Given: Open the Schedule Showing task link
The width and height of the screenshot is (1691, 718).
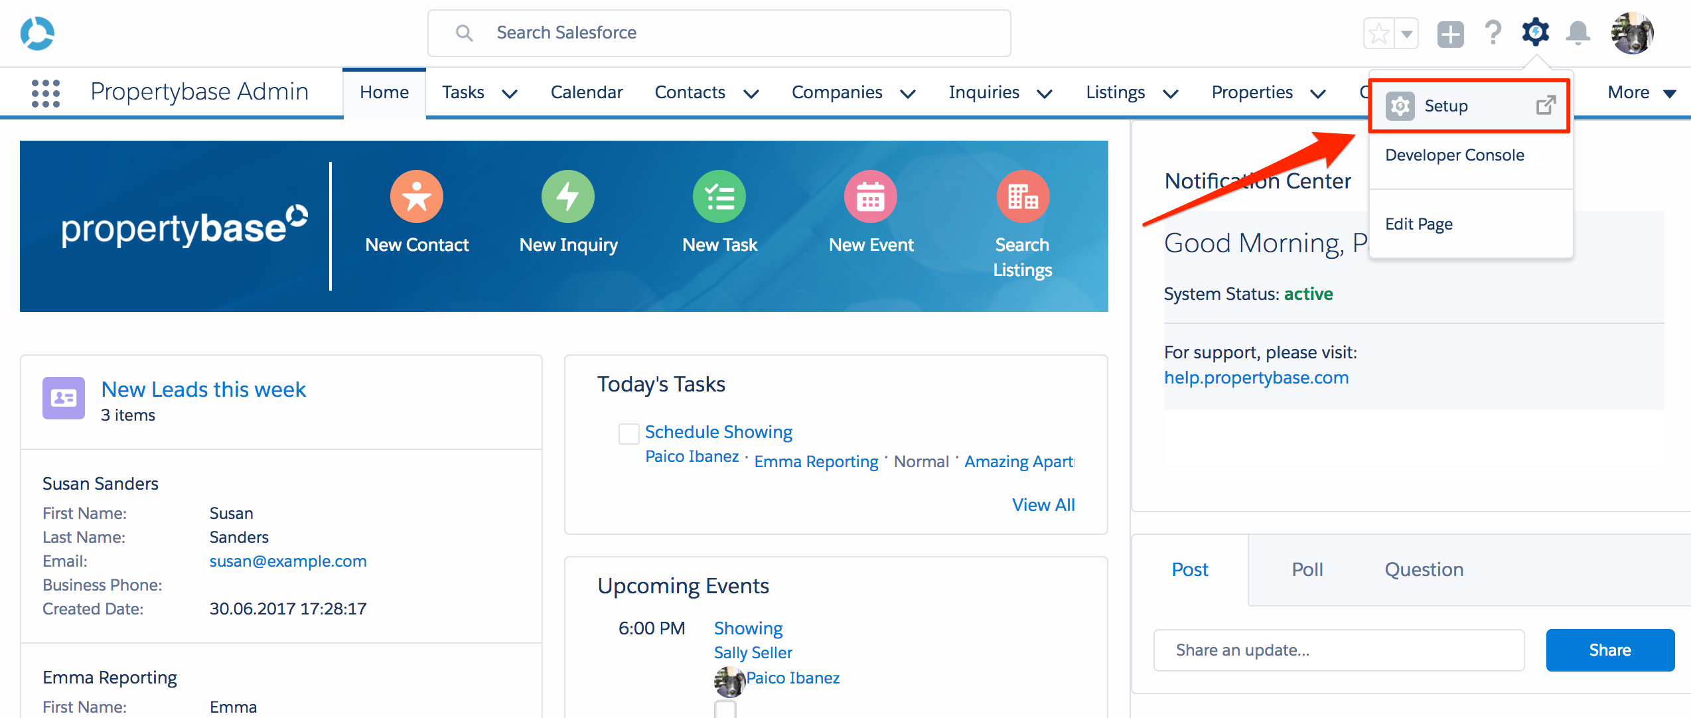Looking at the screenshot, I should [x=719, y=432].
